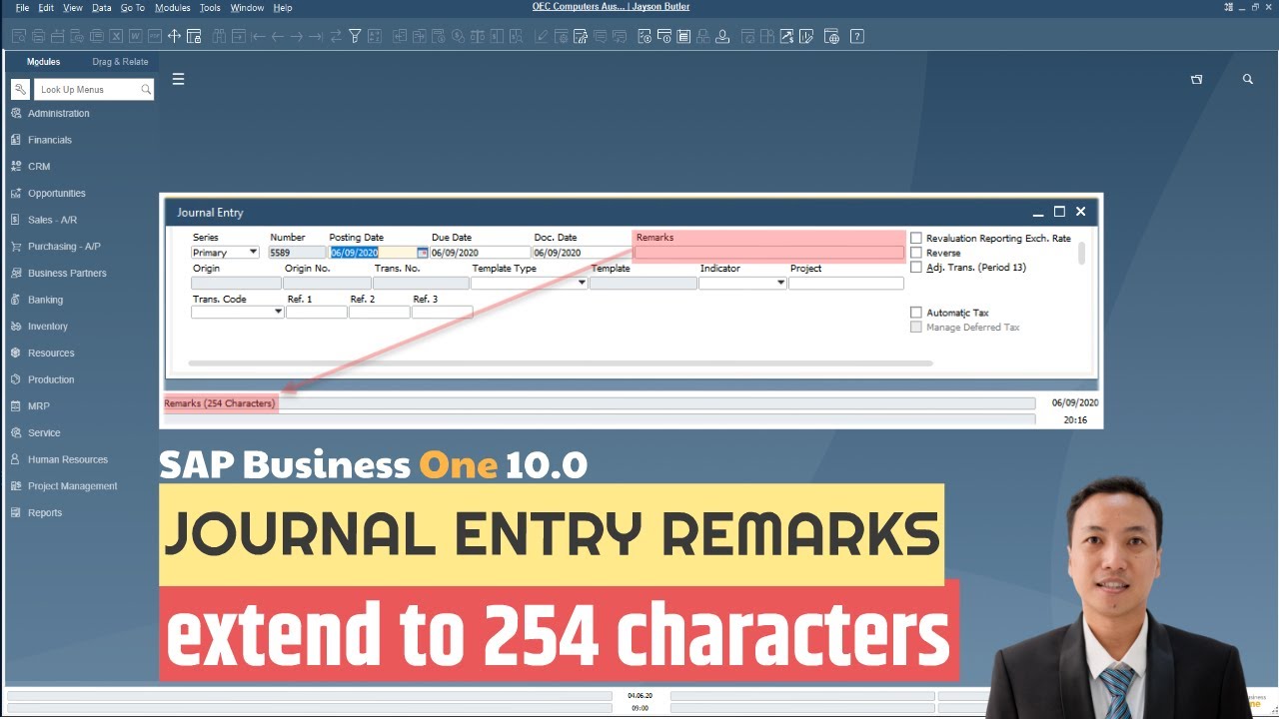Expand the Template Type dropdown

coord(530,283)
